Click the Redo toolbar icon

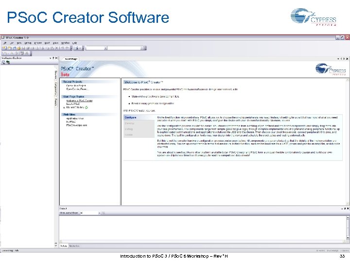[x=67, y=48]
